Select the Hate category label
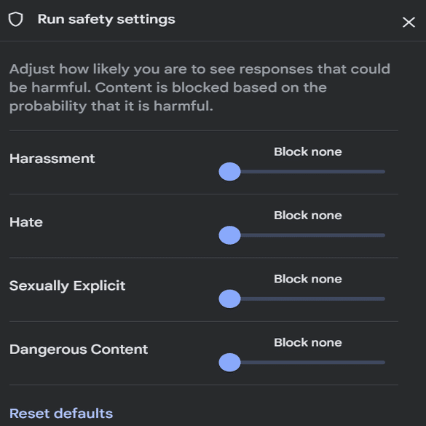Viewport: 426px width, 426px height. tap(26, 222)
